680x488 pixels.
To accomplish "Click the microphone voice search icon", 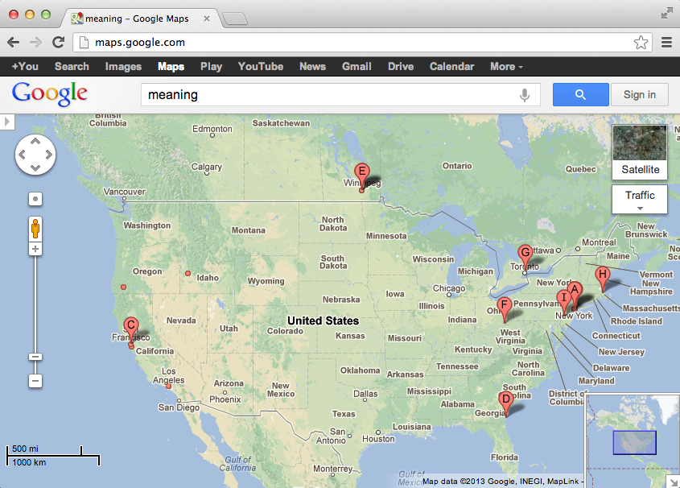I will 525,95.
